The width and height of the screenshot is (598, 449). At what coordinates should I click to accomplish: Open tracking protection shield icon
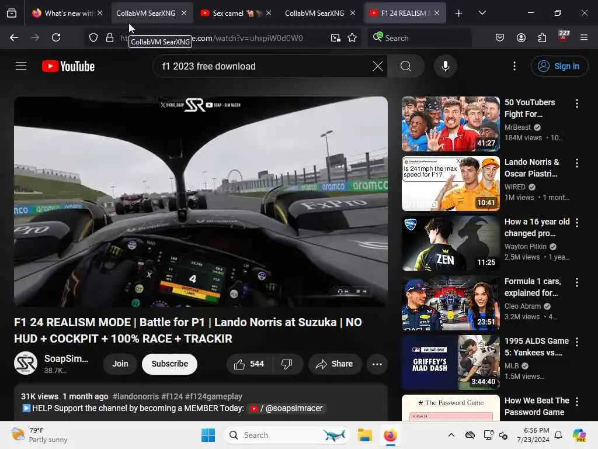pos(93,38)
